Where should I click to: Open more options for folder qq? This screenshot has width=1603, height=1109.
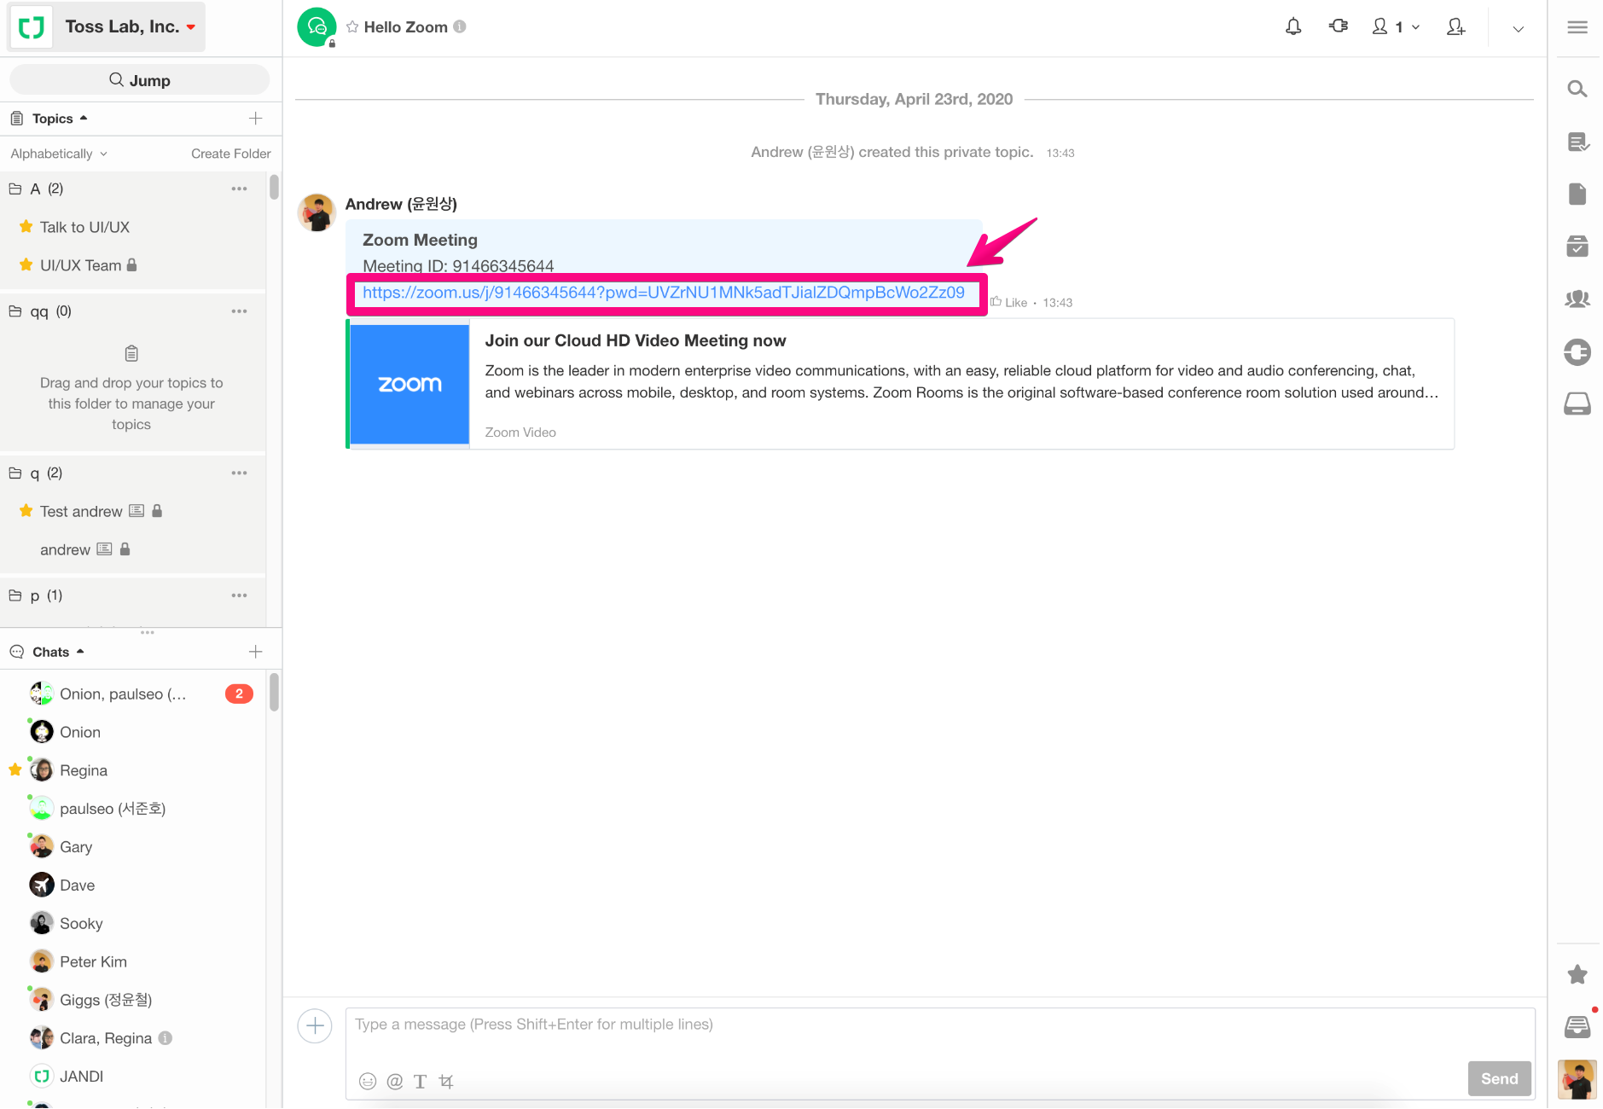pos(239,311)
